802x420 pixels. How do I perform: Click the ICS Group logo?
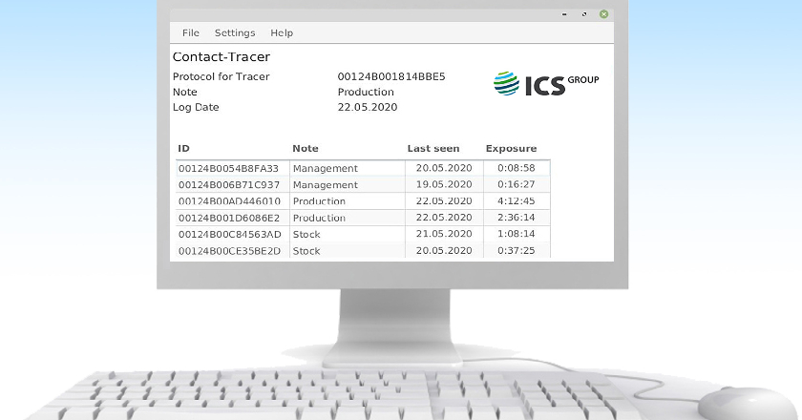pyautogui.click(x=546, y=84)
